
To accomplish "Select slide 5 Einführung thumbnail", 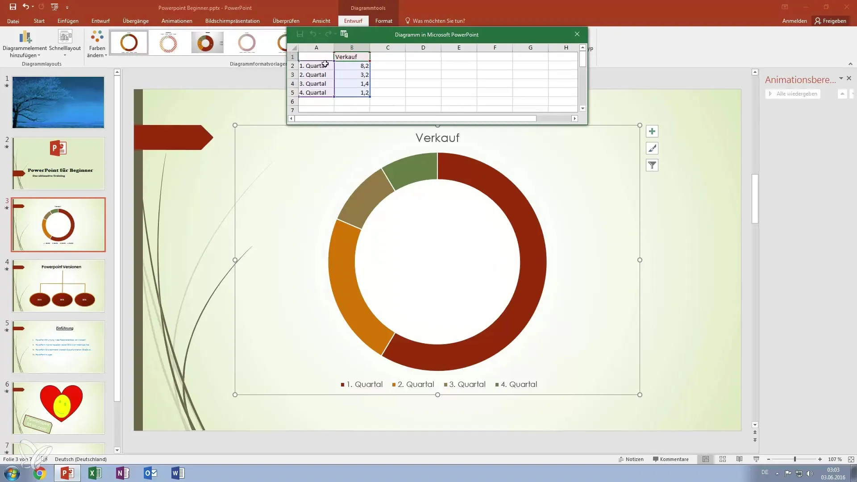I will 58,347.
